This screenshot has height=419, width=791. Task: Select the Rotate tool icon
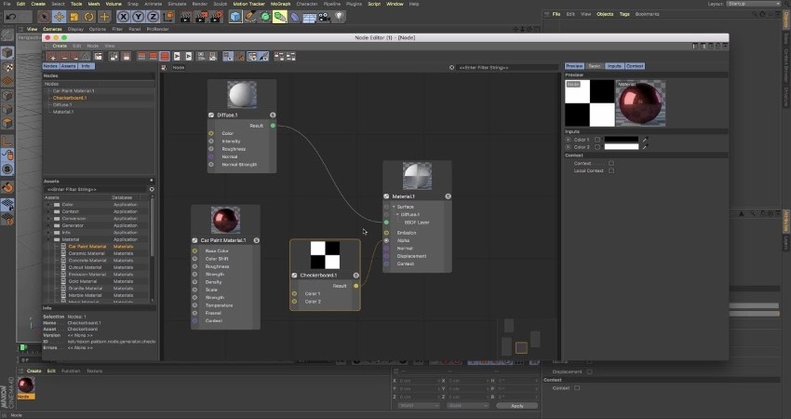89,17
